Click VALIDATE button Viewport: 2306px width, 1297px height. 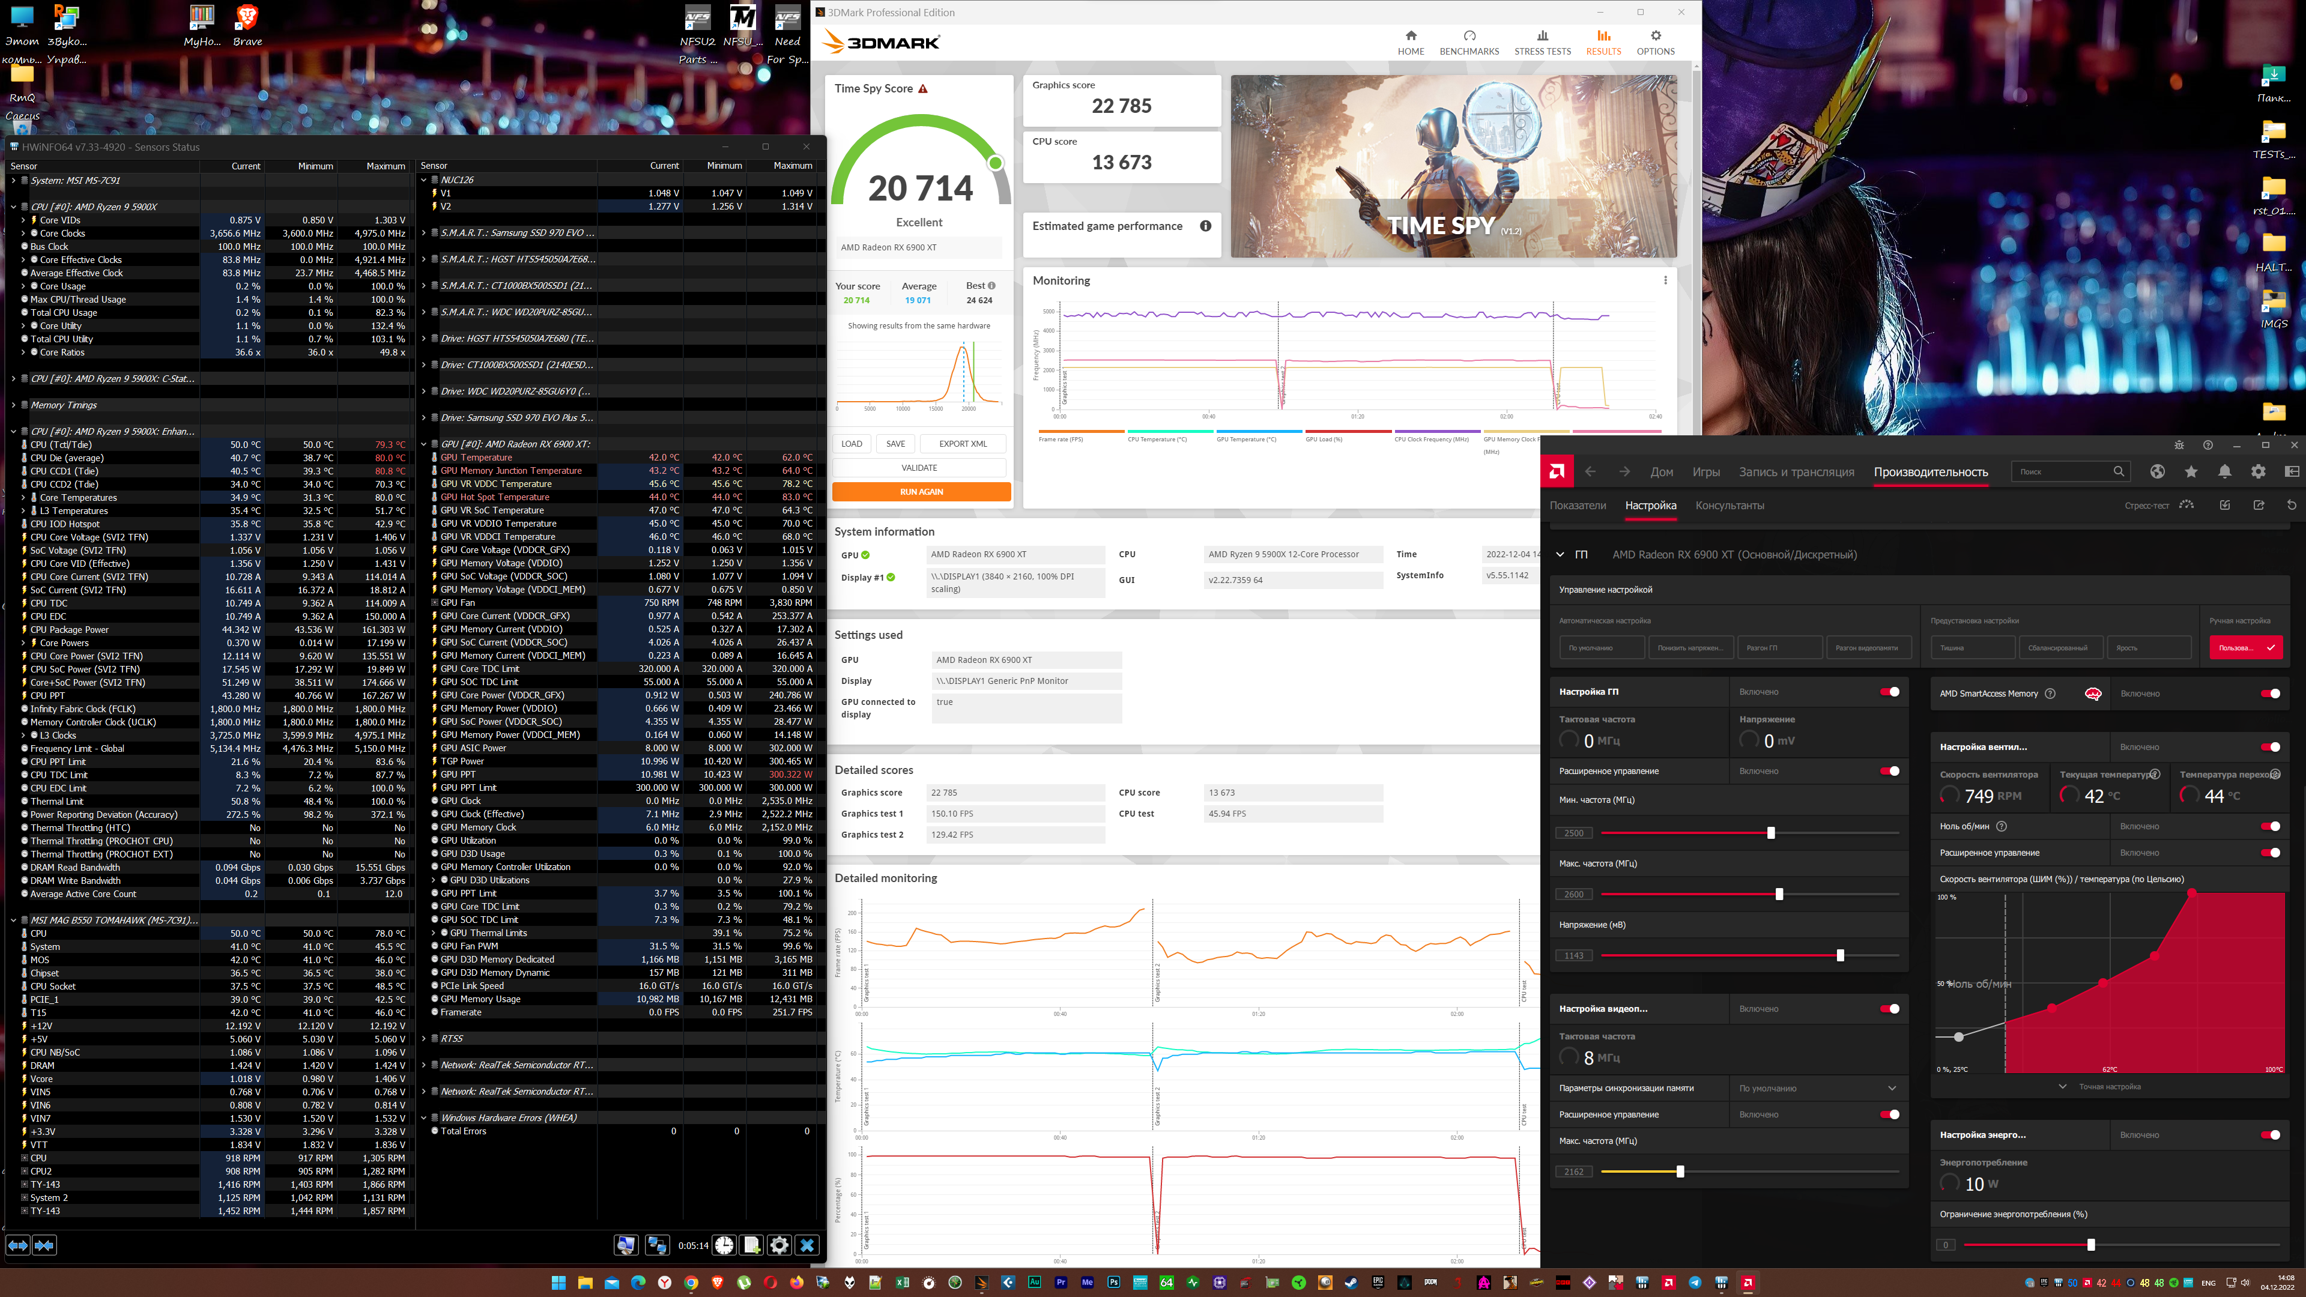point(919,467)
